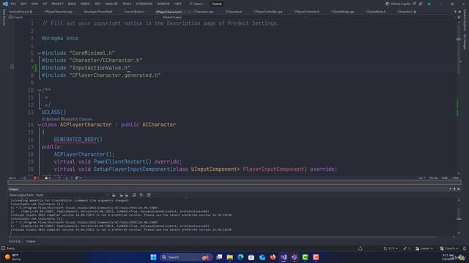Open the EXTENSIONS menu

click(x=144, y=4)
